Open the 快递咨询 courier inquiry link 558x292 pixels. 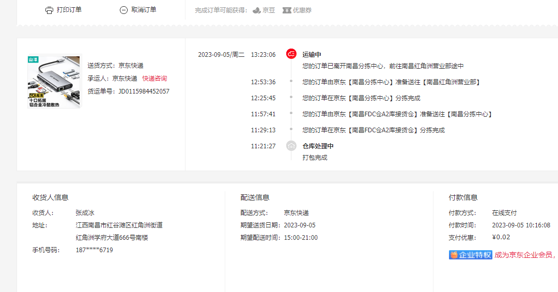pos(155,79)
